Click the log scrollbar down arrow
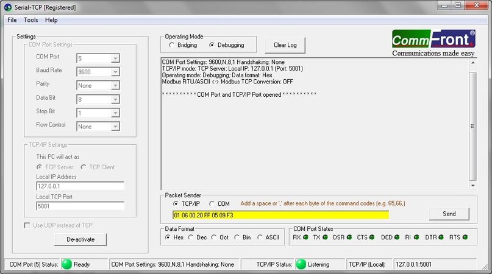The image size is (492, 274). (x=473, y=186)
